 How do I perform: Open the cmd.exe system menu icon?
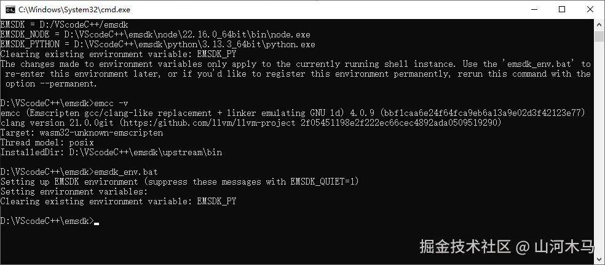(x=10, y=10)
